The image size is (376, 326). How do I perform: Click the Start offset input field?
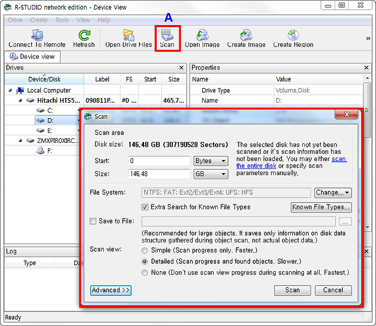click(159, 161)
